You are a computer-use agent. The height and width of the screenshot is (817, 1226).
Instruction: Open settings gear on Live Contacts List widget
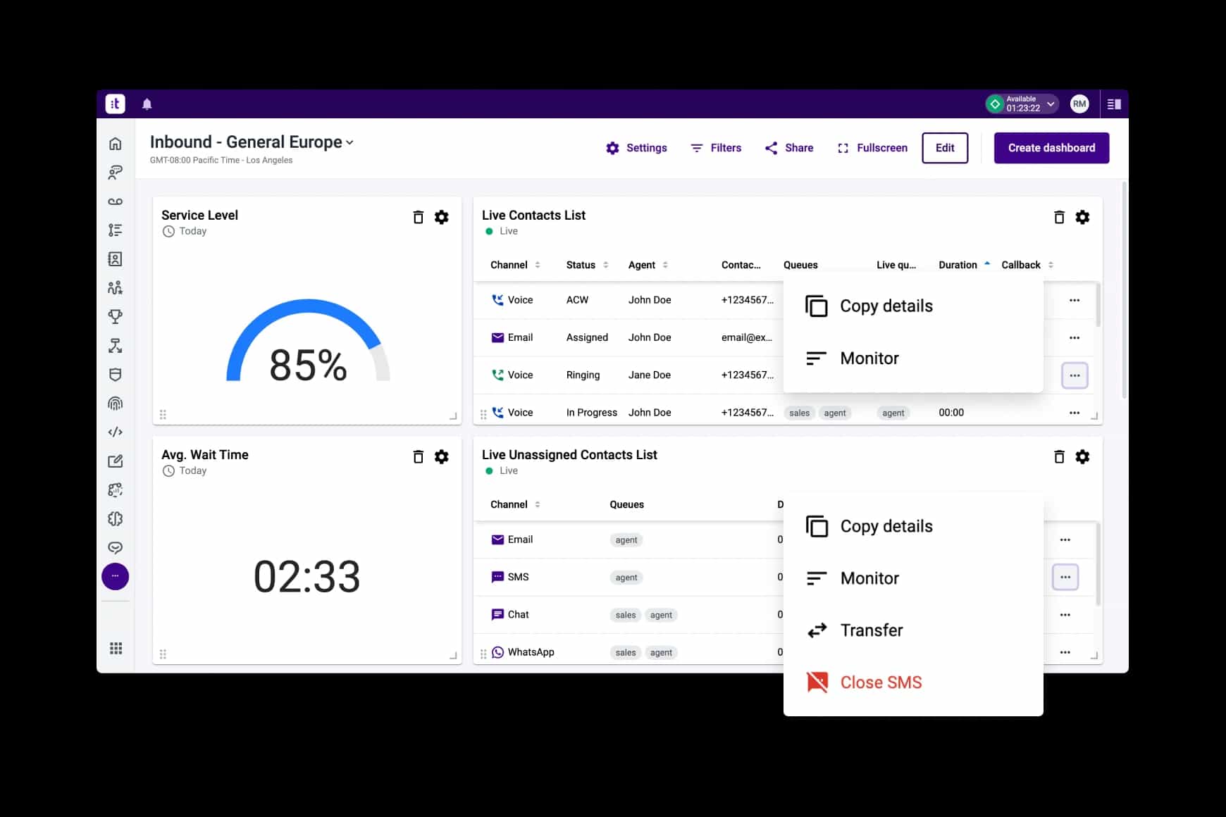[x=1083, y=217]
